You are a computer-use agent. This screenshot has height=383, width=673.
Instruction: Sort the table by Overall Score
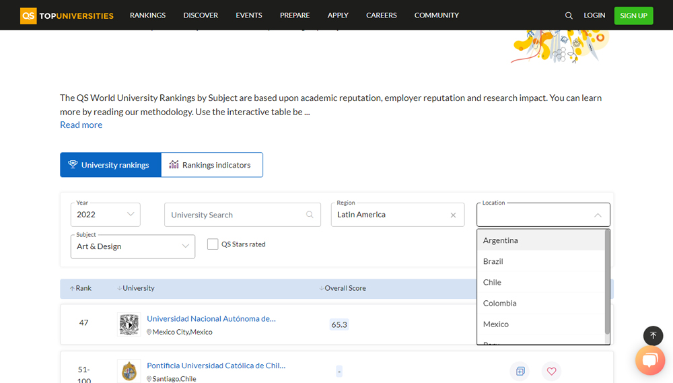coord(343,288)
